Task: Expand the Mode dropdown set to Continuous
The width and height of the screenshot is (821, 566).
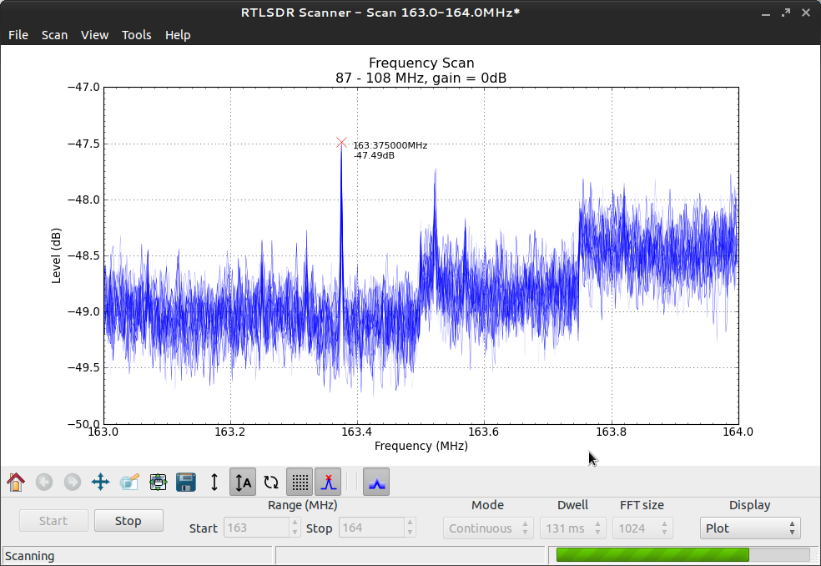Action: (487, 528)
